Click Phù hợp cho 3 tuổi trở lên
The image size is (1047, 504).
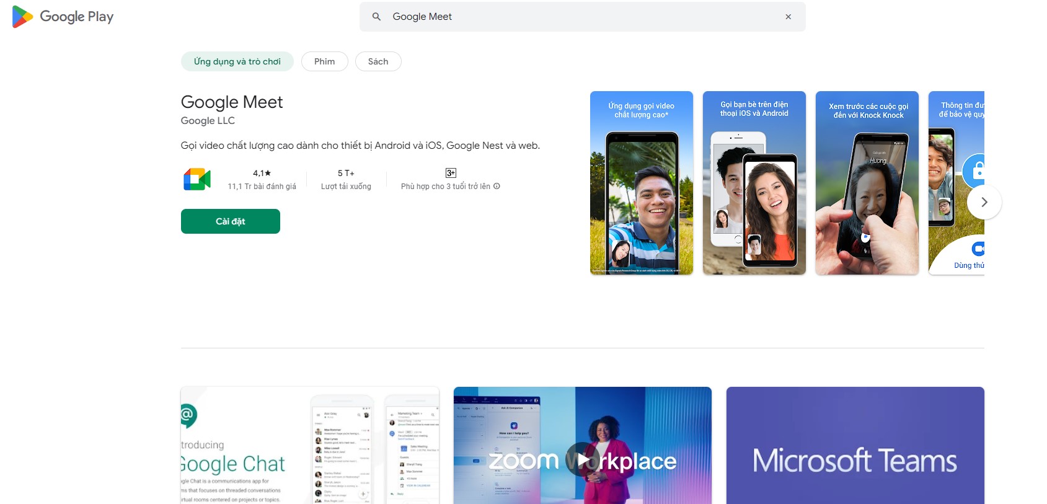(x=446, y=186)
